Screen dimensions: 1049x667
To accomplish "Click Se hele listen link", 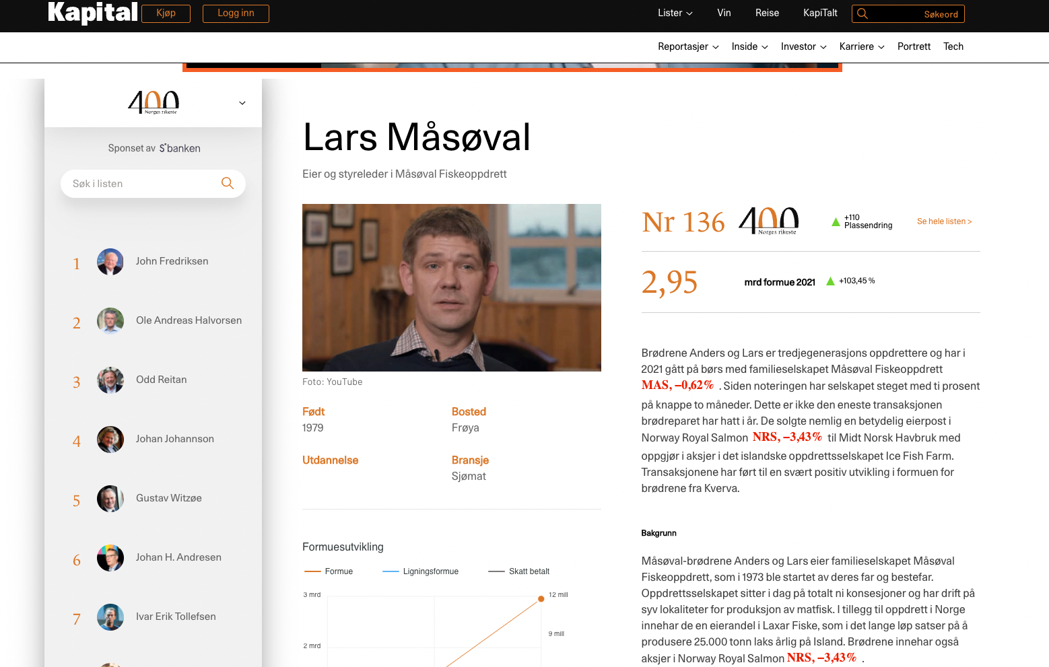I will (x=944, y=221).
